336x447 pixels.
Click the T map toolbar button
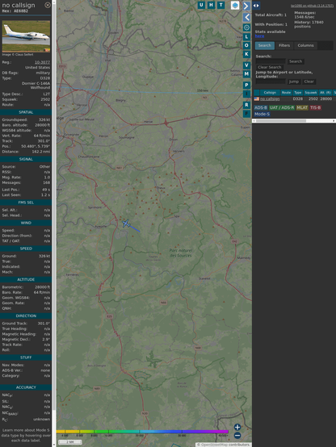click(220, 5)
